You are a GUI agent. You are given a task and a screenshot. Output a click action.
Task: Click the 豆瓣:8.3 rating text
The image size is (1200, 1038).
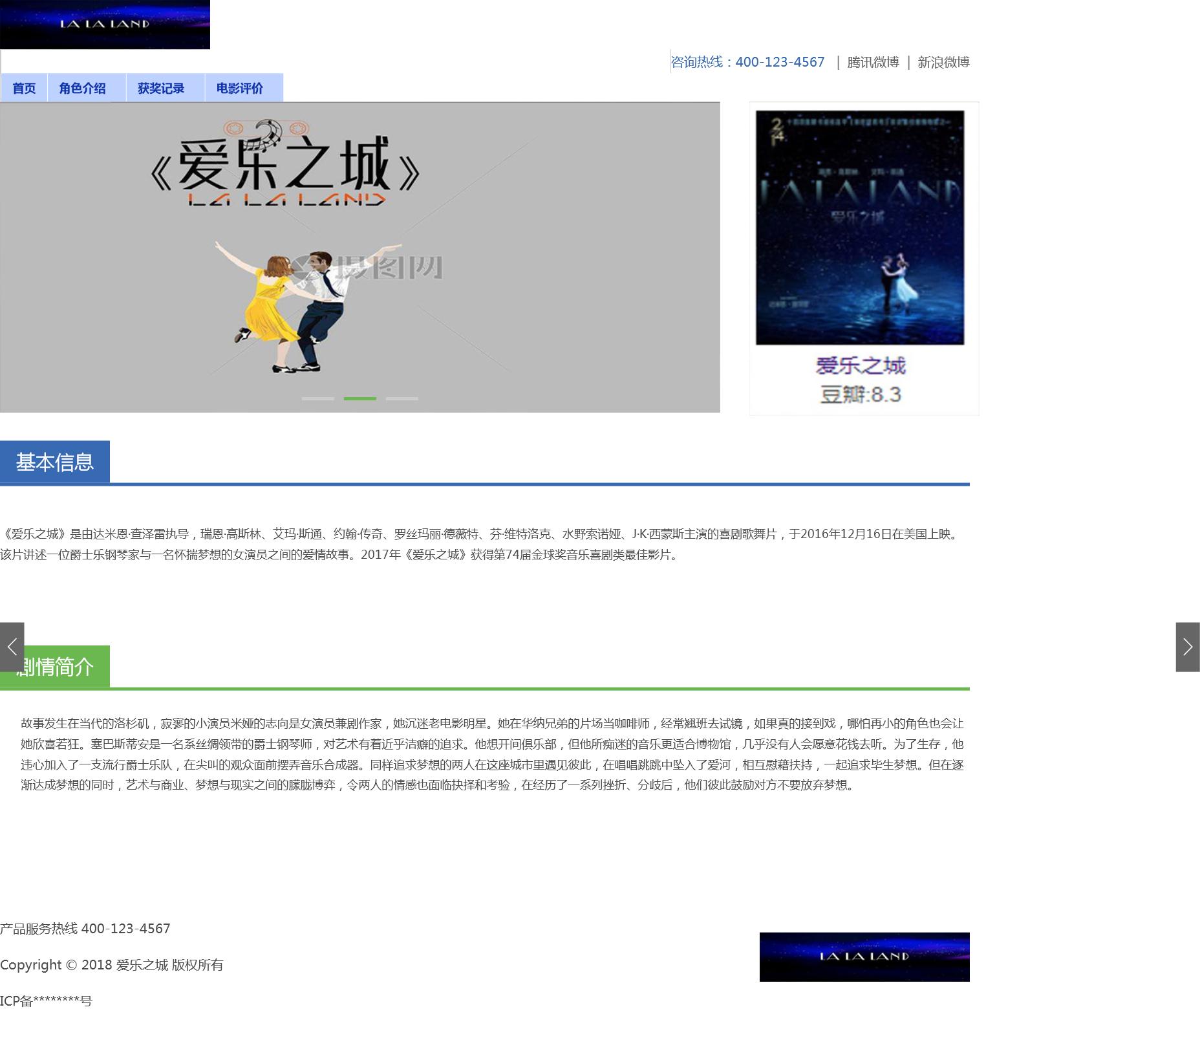pos(860,395)
